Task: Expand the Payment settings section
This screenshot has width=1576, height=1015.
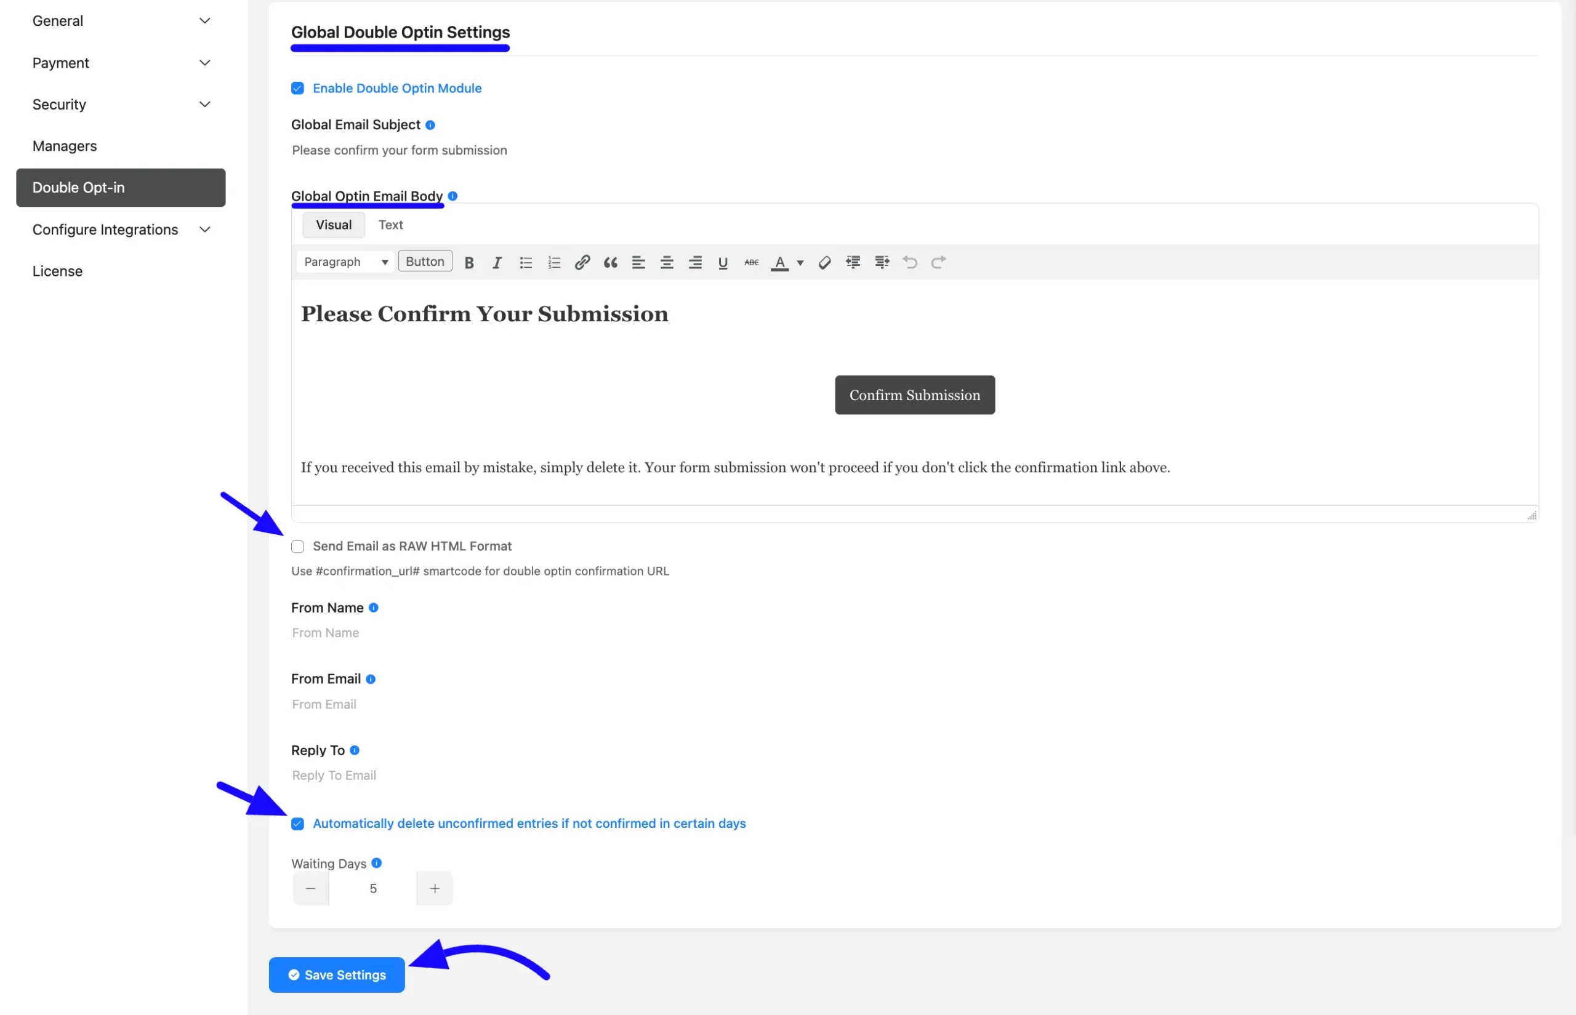Action: tap(121, 63)
